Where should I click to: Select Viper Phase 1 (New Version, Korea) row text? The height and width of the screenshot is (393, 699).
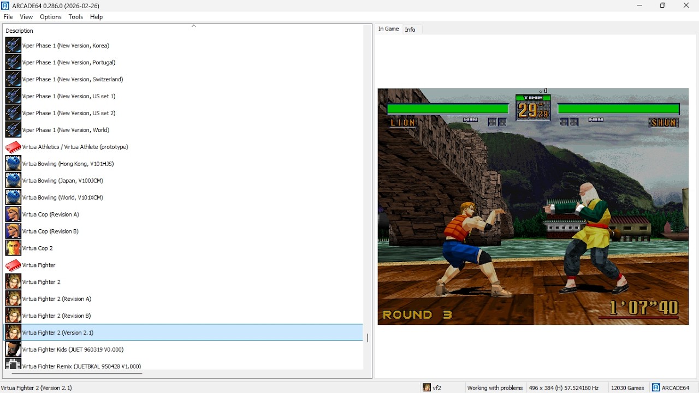[66, 46]
